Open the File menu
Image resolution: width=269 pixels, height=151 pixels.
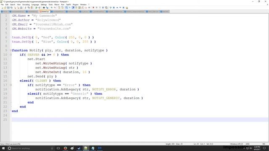coord(2,5)
